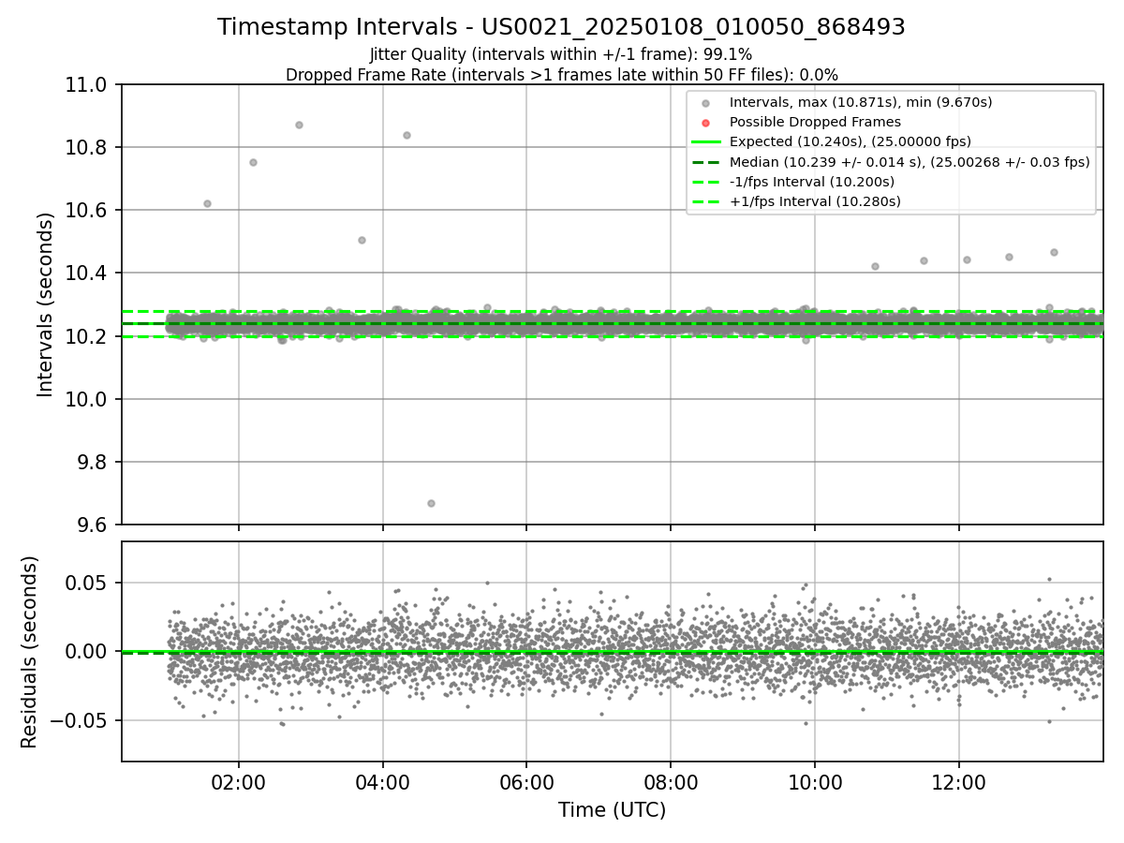Viewport: 1124px width, 843px height.
Task: Click the minimum outlier point near 9.67 seconds
Action: point(431,503)
